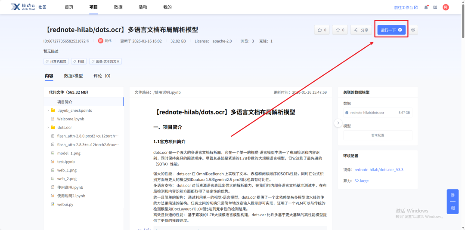Run the project with 运行一下

(391, 30)
